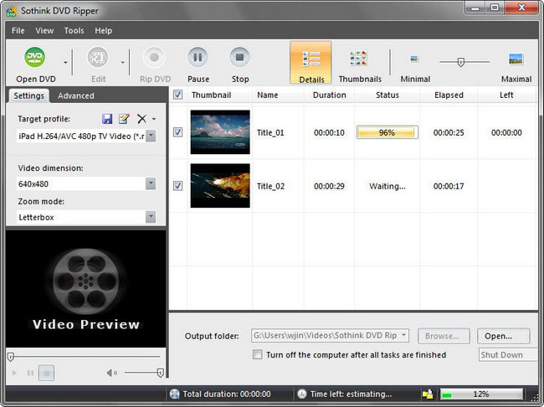
Task: Uncheck the Title_02 row checkbox
Action: tap(177, 185)
